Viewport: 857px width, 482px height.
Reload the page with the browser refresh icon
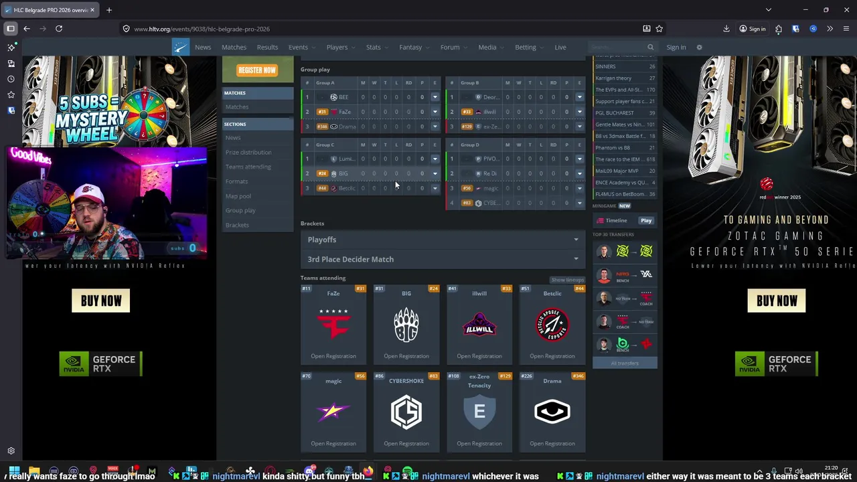point(59,29)
